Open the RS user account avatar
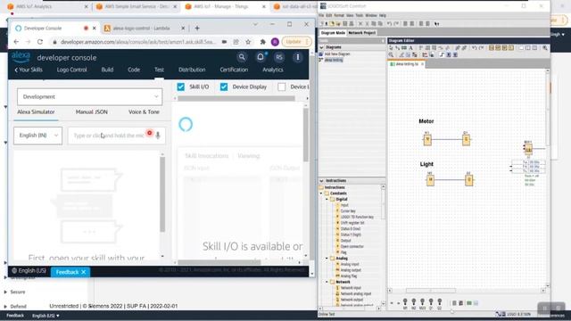 click(x=279, y=57)
